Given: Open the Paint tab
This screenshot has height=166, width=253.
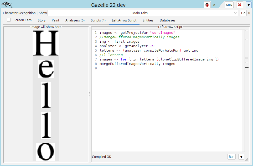Looking at the screenshot, I should tap(55, 20).
